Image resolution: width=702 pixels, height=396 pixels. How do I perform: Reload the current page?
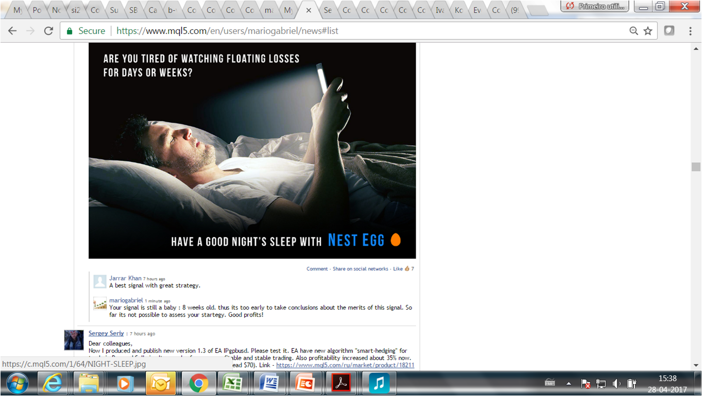[x=48, y=31]
